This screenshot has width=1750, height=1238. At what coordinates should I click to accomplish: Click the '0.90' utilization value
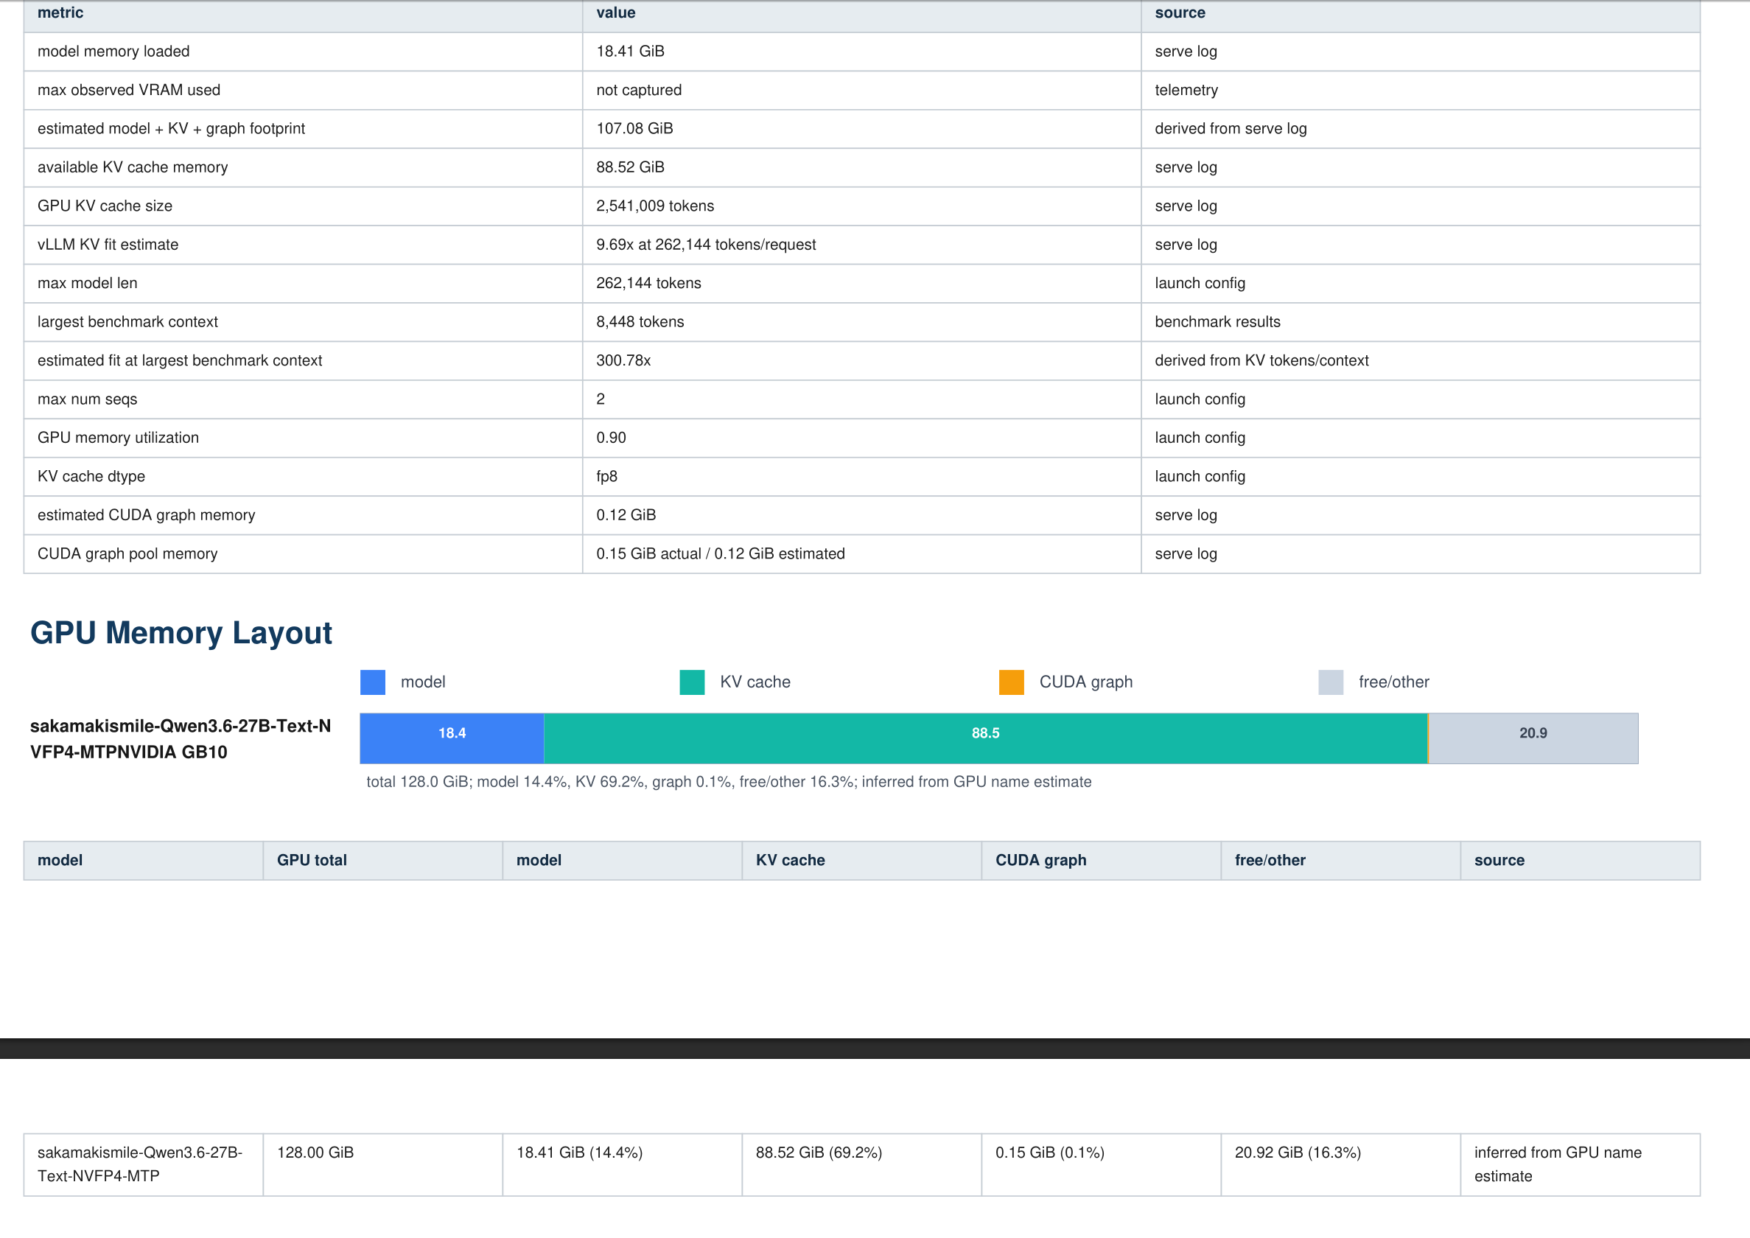pos(612,438)
